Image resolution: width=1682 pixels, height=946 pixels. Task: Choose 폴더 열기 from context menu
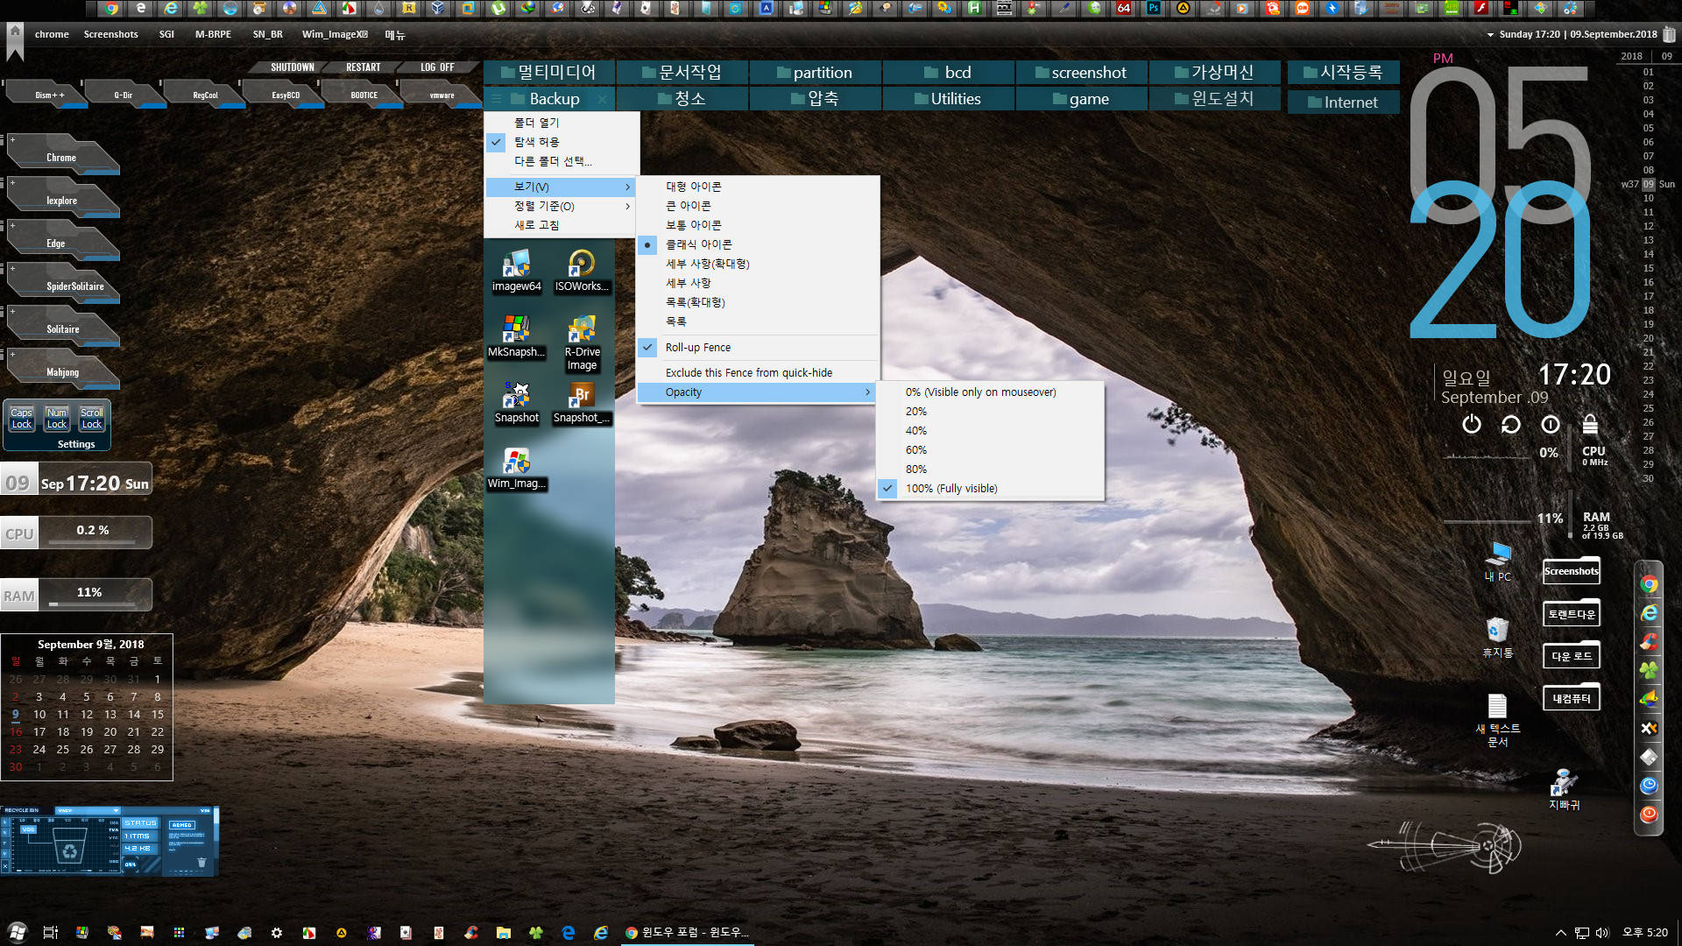click(x=561, y=123)
